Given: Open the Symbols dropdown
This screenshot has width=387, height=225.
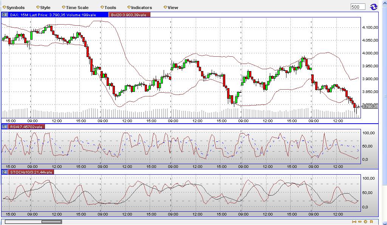Looking at the screenshot, I should click(14, 7).
